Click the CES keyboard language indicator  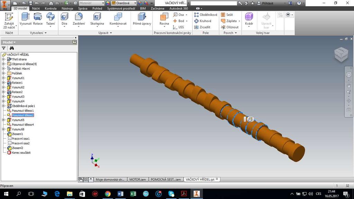318,194
